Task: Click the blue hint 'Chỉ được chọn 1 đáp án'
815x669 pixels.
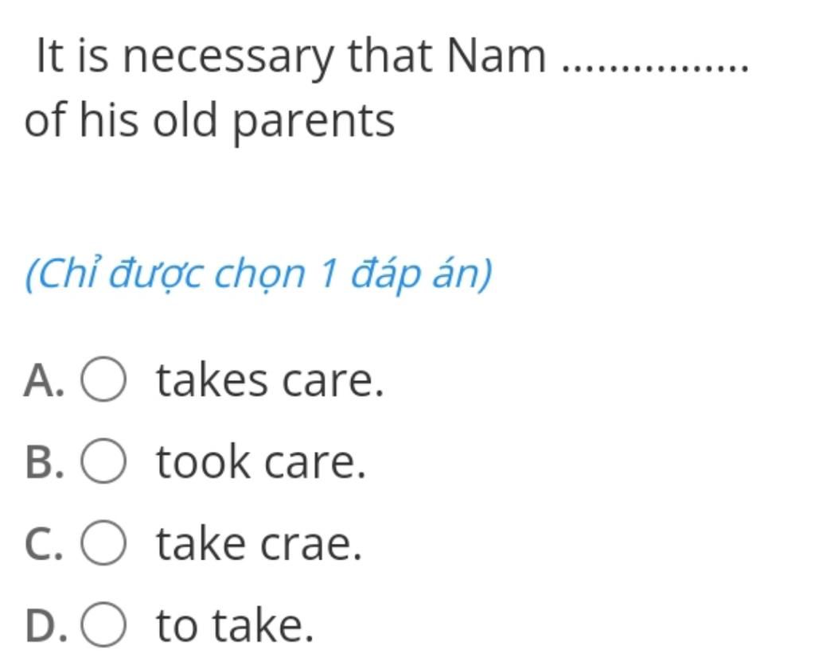Action: pyautogui.click(x=258, y=274)
